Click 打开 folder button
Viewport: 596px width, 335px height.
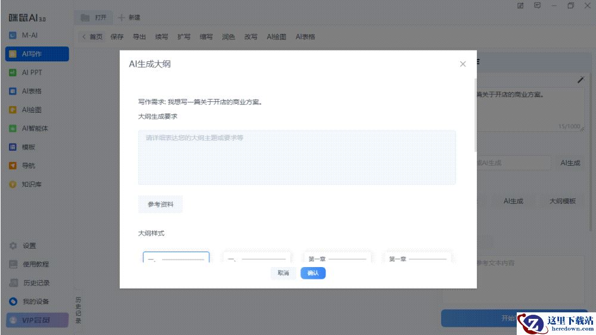tap(94, 17)
